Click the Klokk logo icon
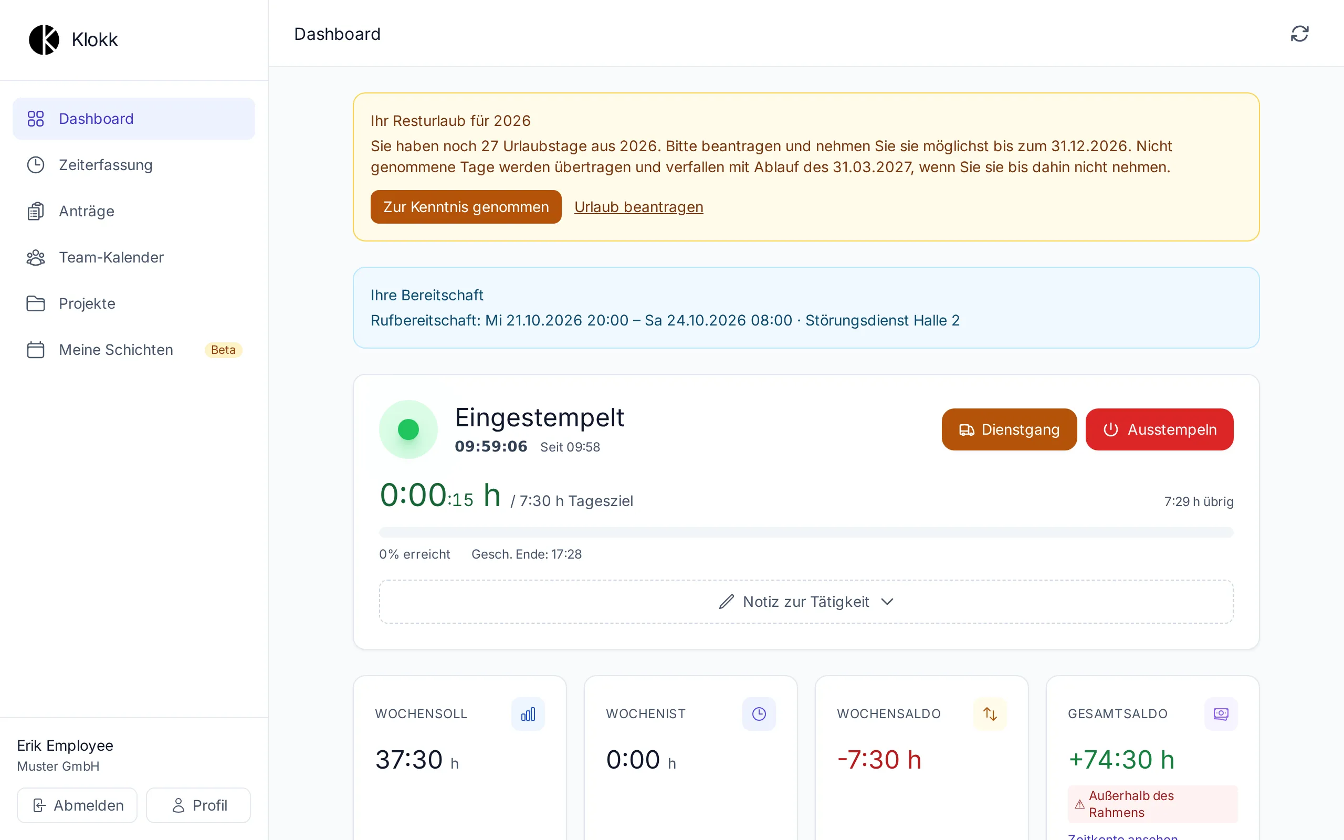The image size is (1344, 840). pos(44,39)
